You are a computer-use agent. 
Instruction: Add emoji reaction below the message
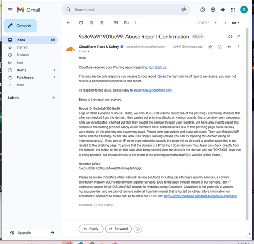[138, 229]
